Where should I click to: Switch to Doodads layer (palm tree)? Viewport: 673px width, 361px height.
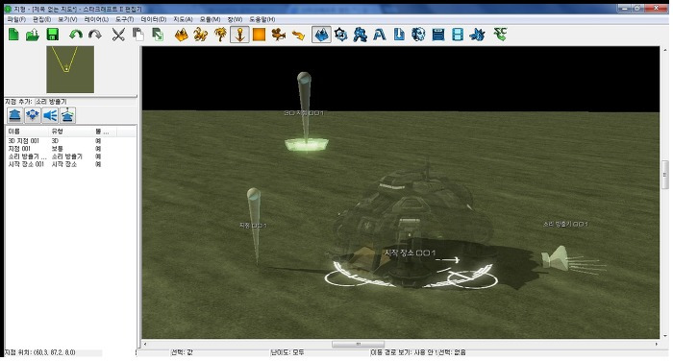(x=220, y=35)
